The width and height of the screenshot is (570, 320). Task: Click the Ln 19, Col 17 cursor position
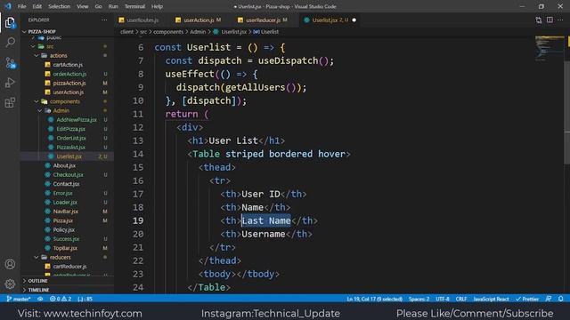(x=374, y=299)
